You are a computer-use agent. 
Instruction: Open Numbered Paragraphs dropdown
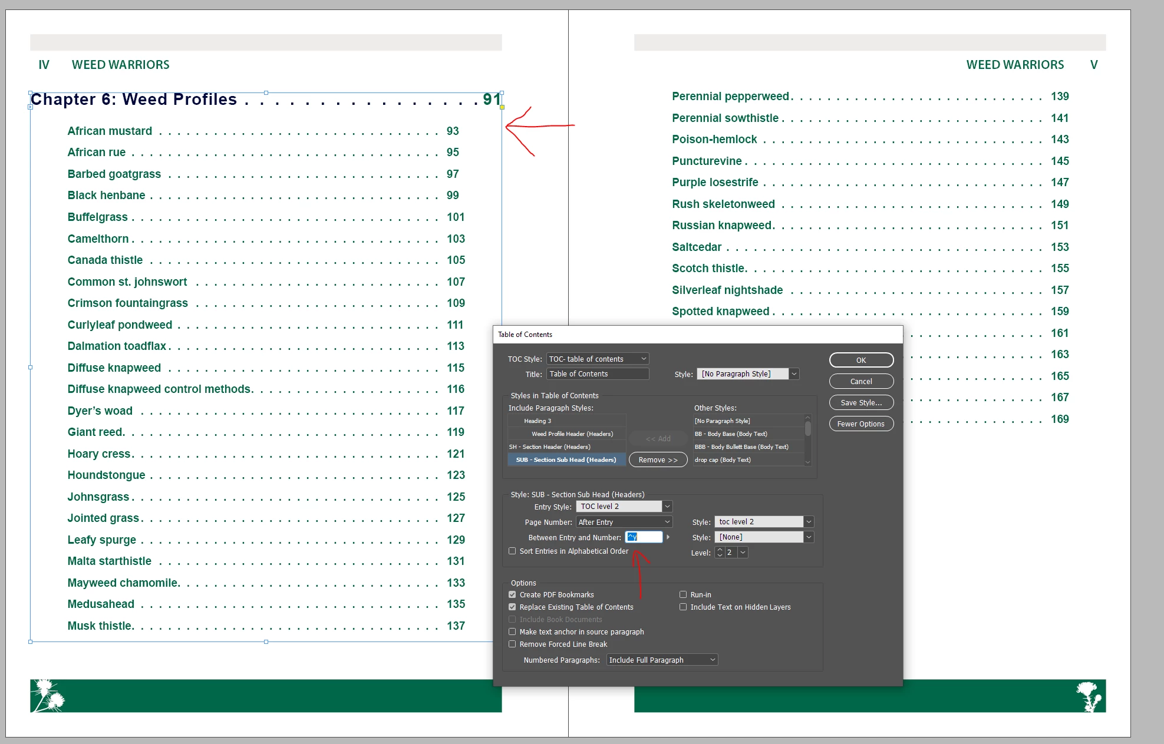click(x=662, y=660)
